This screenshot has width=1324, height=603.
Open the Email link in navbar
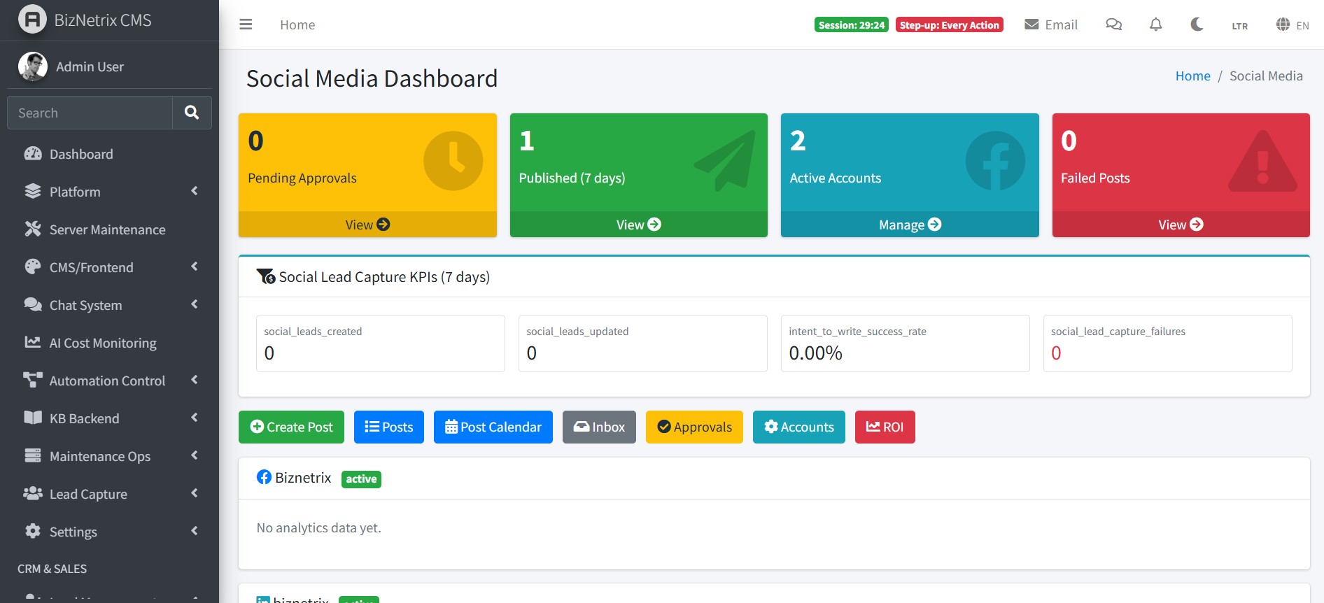[x=1051, y=24]
